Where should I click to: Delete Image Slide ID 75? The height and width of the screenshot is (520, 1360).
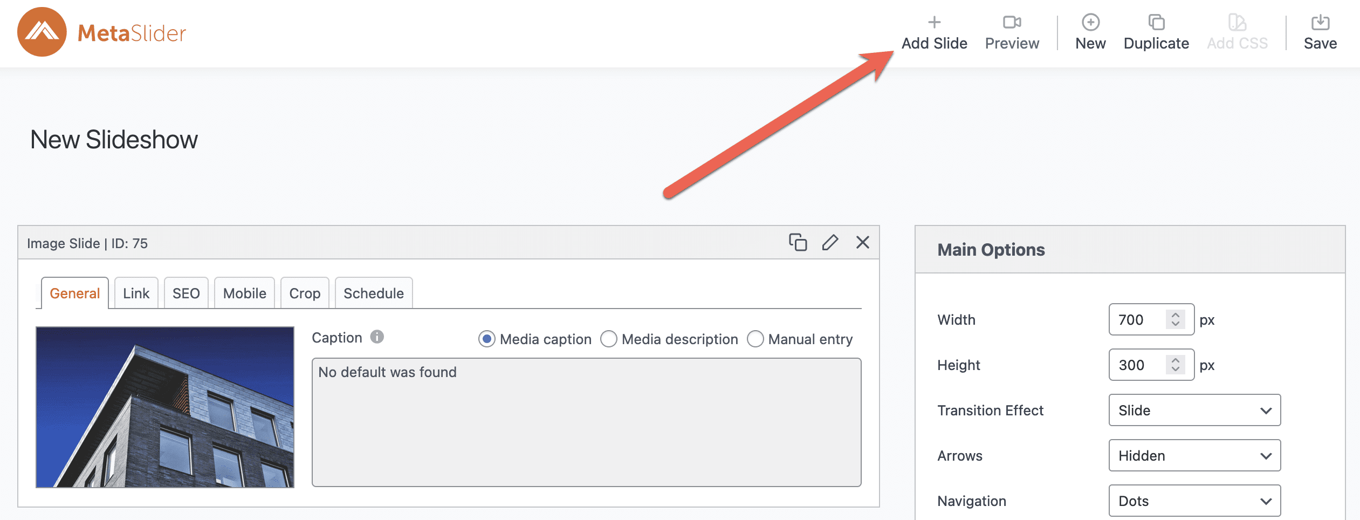[862, 243]
